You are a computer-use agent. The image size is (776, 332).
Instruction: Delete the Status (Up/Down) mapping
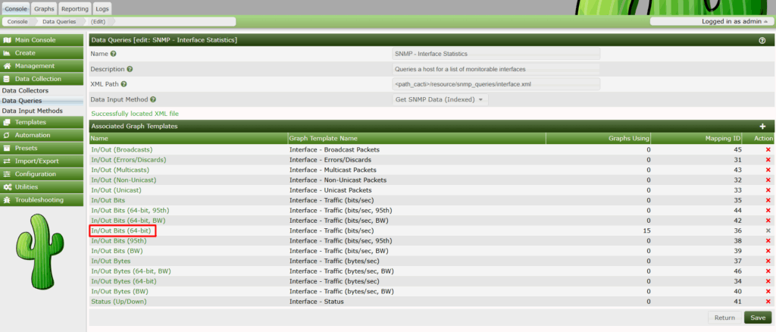pos(768,302)
